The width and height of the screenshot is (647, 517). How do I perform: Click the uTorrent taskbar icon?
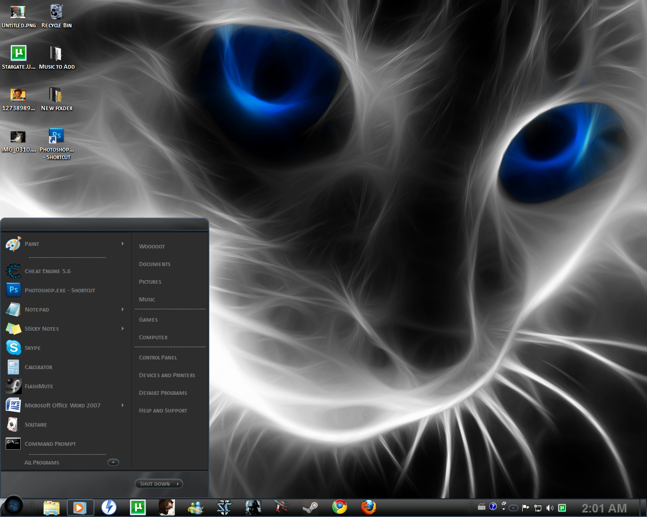coord(138,507)
